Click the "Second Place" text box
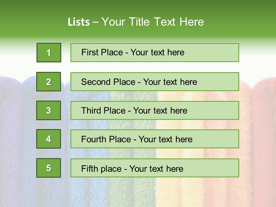276x207 pixels. [x=155, y=82]
